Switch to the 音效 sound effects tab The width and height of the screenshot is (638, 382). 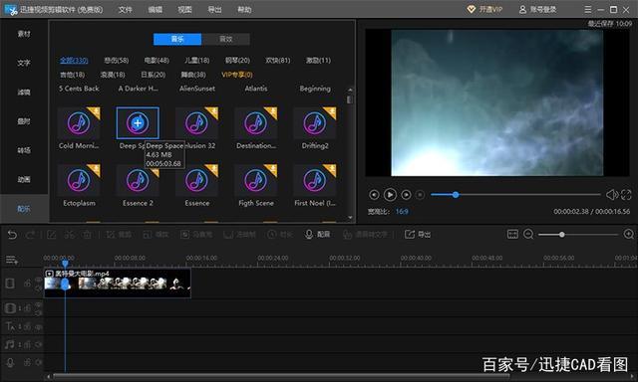(x=226, y=39)
